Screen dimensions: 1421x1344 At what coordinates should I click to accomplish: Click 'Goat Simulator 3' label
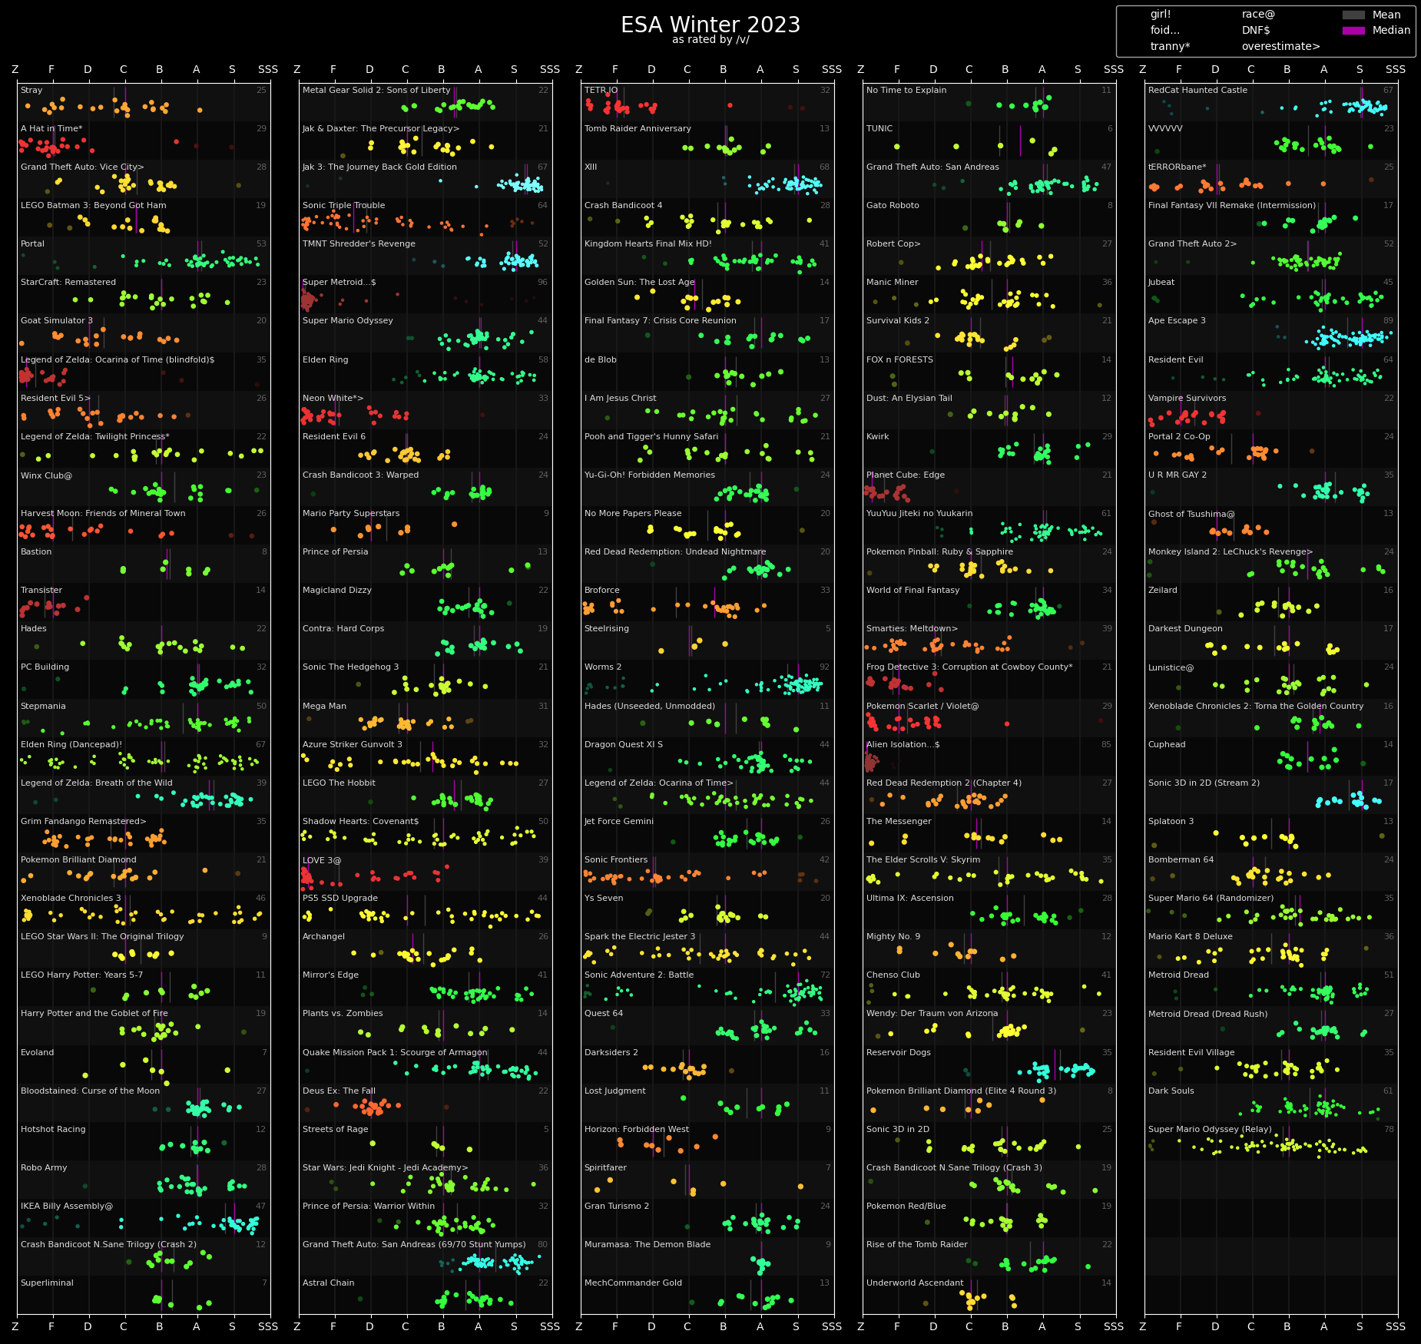click(57, 321)
